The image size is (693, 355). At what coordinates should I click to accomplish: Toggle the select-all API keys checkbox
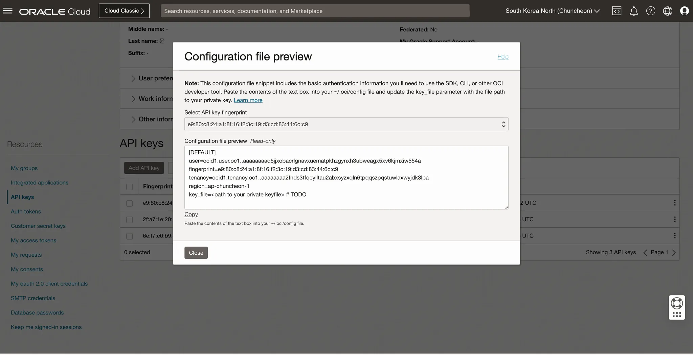[129, 187]
